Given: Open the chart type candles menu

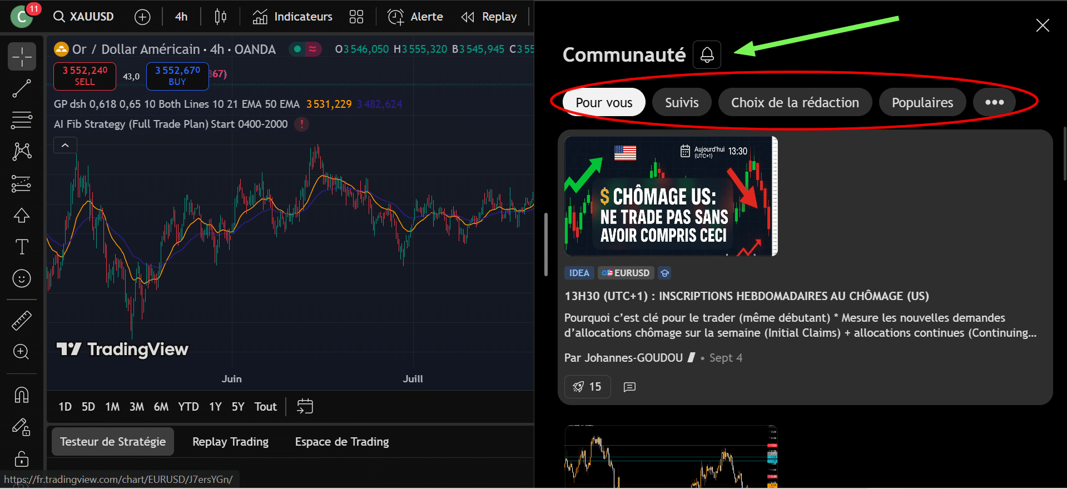Looking at the screenshot, I should click(x=220, y=17).
